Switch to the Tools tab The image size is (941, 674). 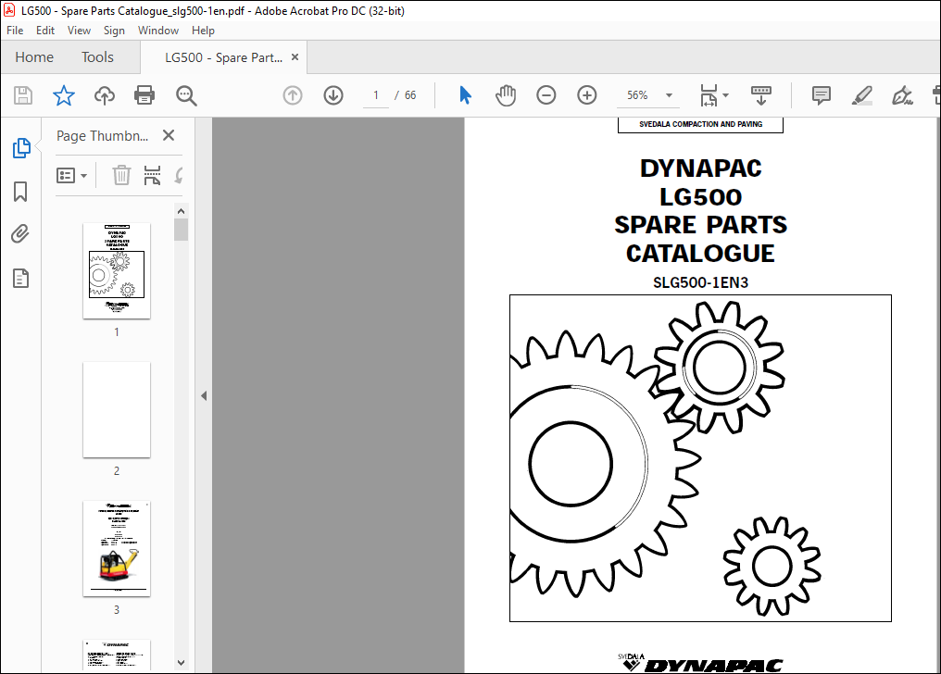coord(97,57)
